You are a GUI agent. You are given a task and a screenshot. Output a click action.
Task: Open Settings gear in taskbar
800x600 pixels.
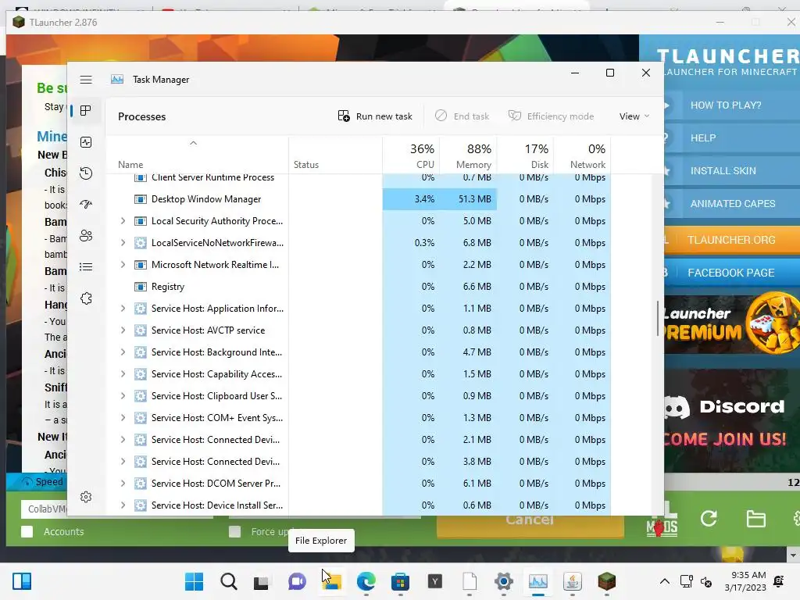(x=504, y=581)
